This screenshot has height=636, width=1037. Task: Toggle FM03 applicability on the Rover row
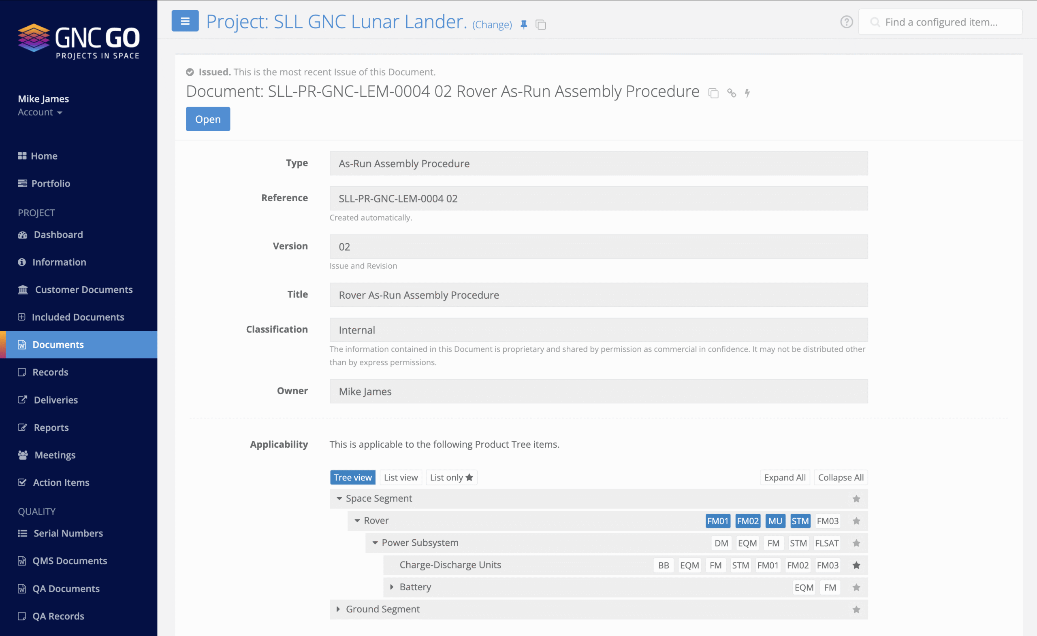[x=828, y=521]
